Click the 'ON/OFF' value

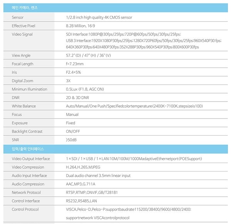tap(73, 132)
